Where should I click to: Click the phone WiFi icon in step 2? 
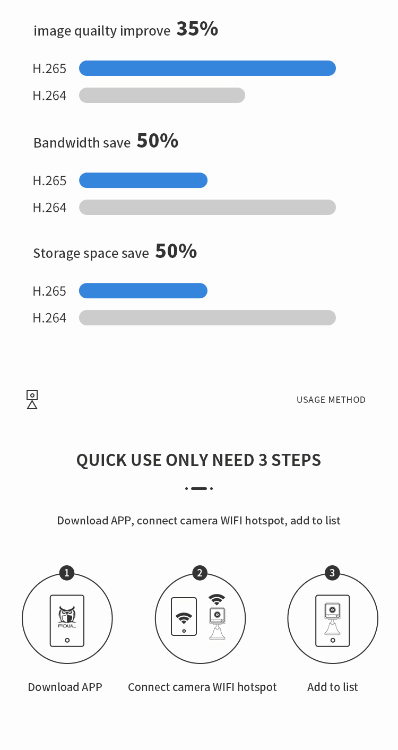click(184, 616)
